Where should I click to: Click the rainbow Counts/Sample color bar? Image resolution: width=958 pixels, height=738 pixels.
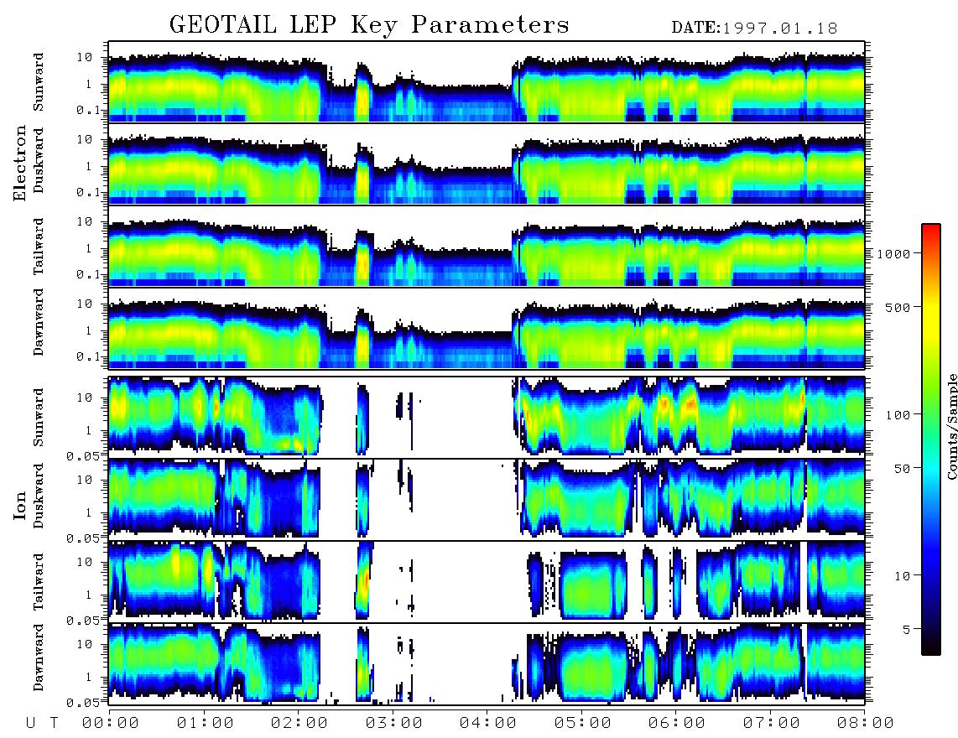point(930,439)
